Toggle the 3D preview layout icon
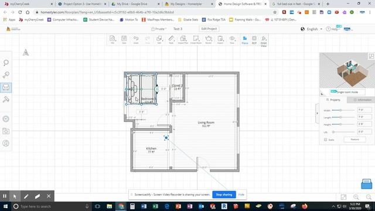The height and width of the screenshot is (211, 375). pos(371,56)
